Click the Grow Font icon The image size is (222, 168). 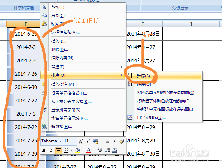(x=81, y=141)
